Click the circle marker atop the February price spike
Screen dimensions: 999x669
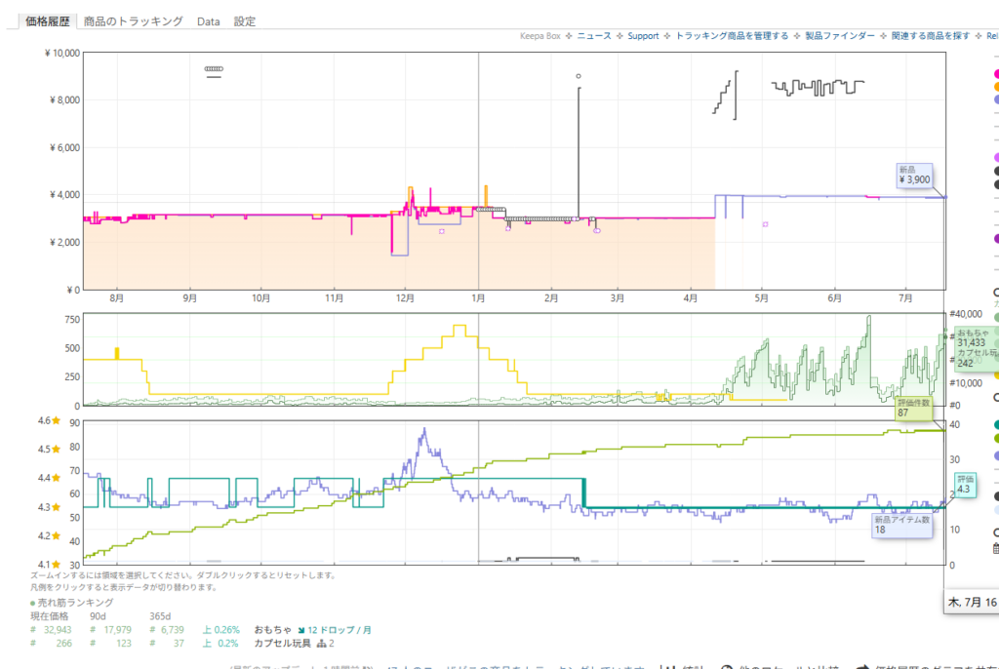[x=579, y=76]
